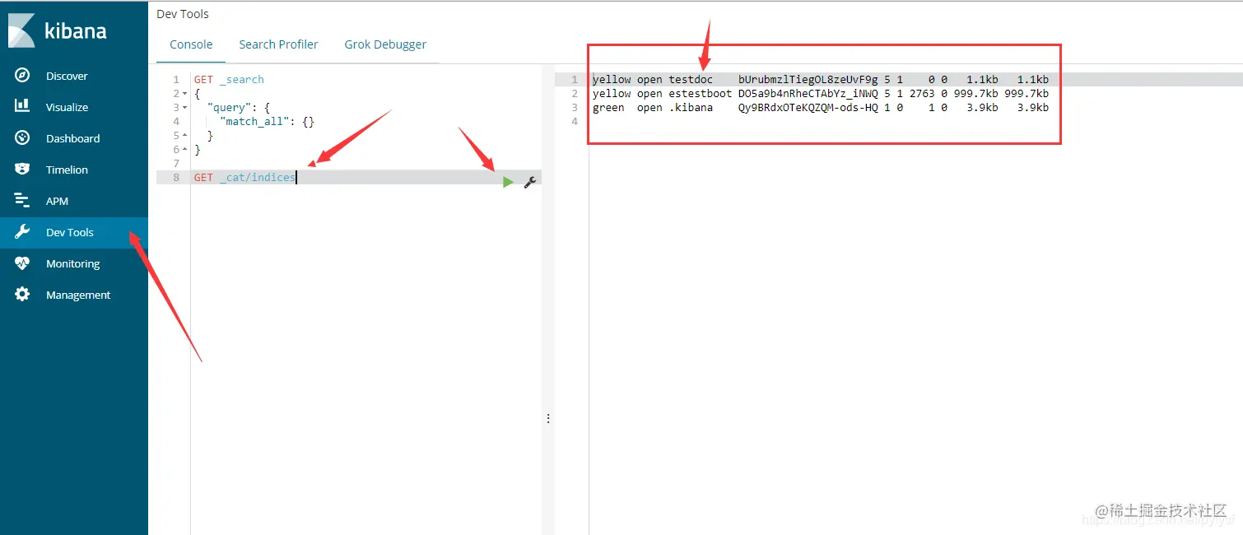Open Management gear icon
The height and width of the screenshot is (535, 1243).
click(x=22, y=294)
